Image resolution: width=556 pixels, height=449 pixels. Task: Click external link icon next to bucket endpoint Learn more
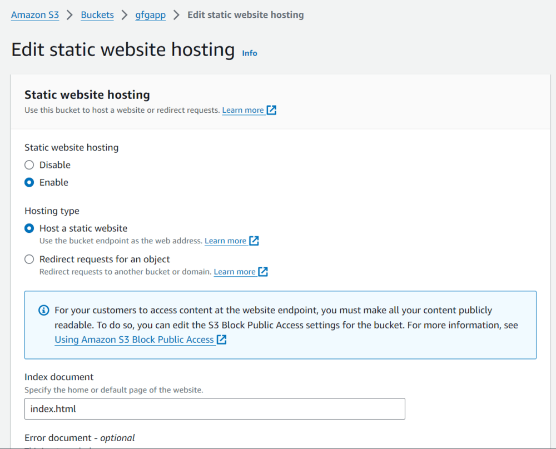tap(254, 241)
